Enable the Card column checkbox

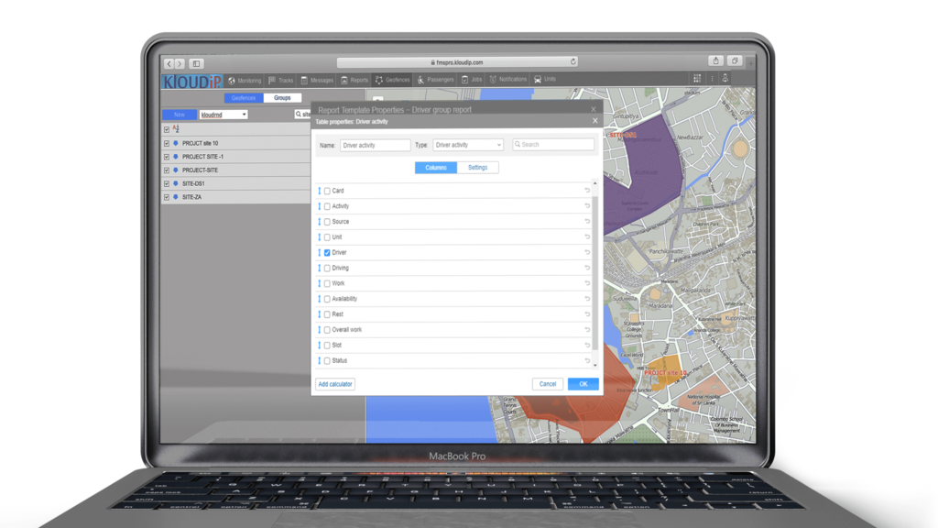[x=327, y=191]
